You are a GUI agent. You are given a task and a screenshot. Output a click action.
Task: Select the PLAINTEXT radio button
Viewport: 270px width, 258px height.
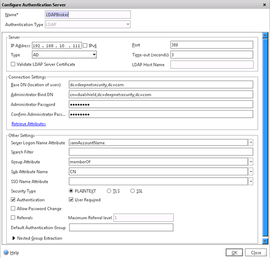[71, 191]
